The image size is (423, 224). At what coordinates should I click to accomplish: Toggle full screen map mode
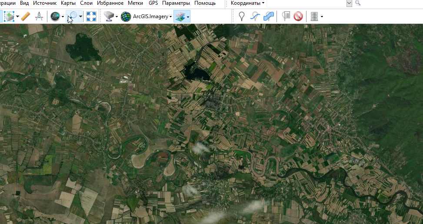(91, 17)
